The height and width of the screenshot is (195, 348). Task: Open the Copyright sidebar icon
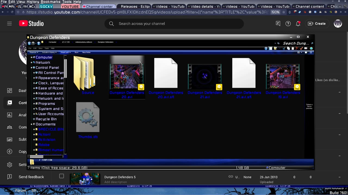click(x=10, y=151)
